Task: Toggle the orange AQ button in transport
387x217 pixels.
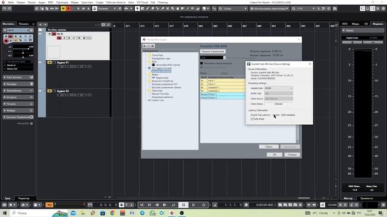Action: pos(49,205)
